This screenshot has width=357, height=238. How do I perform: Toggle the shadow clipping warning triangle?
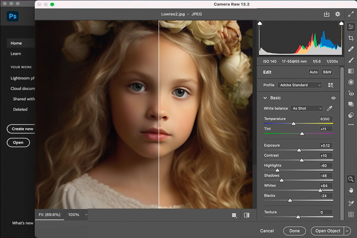click(x=260, y=23)
